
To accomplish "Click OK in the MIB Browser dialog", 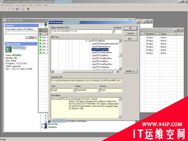I will click(x=130, y=28).
